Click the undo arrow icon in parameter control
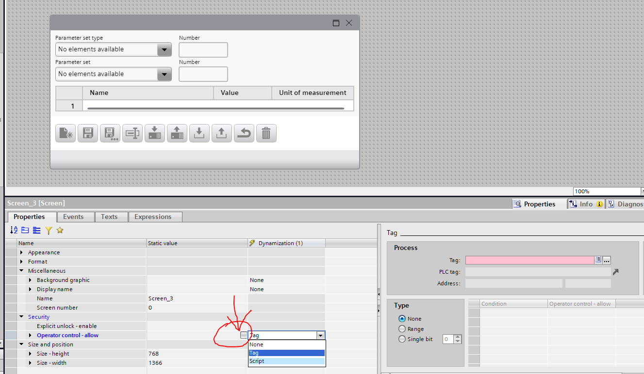The width and height of the screenshot is (644, 374). click(244, 133)
